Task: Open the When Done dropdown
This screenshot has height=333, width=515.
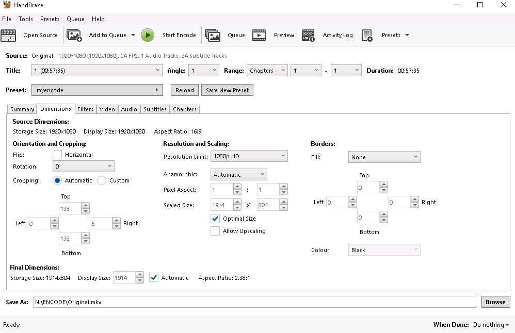Action: point(491,325)
